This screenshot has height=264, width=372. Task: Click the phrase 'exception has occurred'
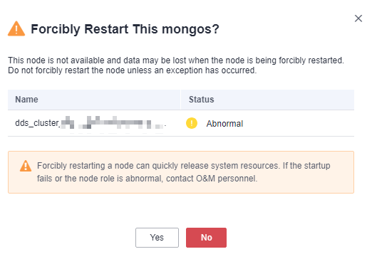coord(212,70)
